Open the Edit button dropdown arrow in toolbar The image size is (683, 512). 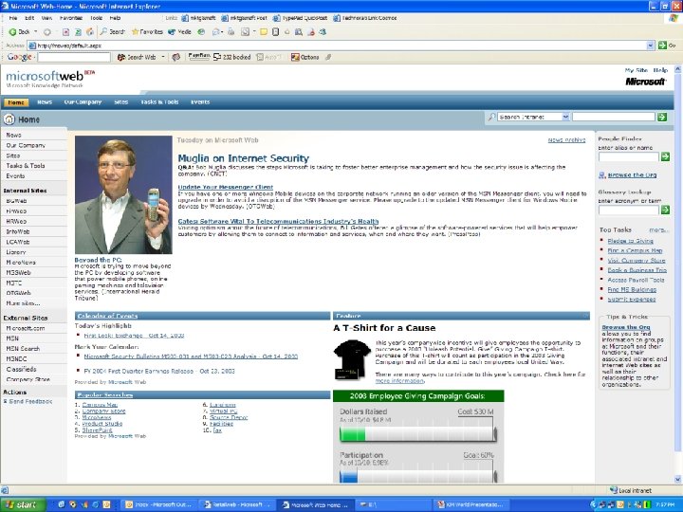254,32
